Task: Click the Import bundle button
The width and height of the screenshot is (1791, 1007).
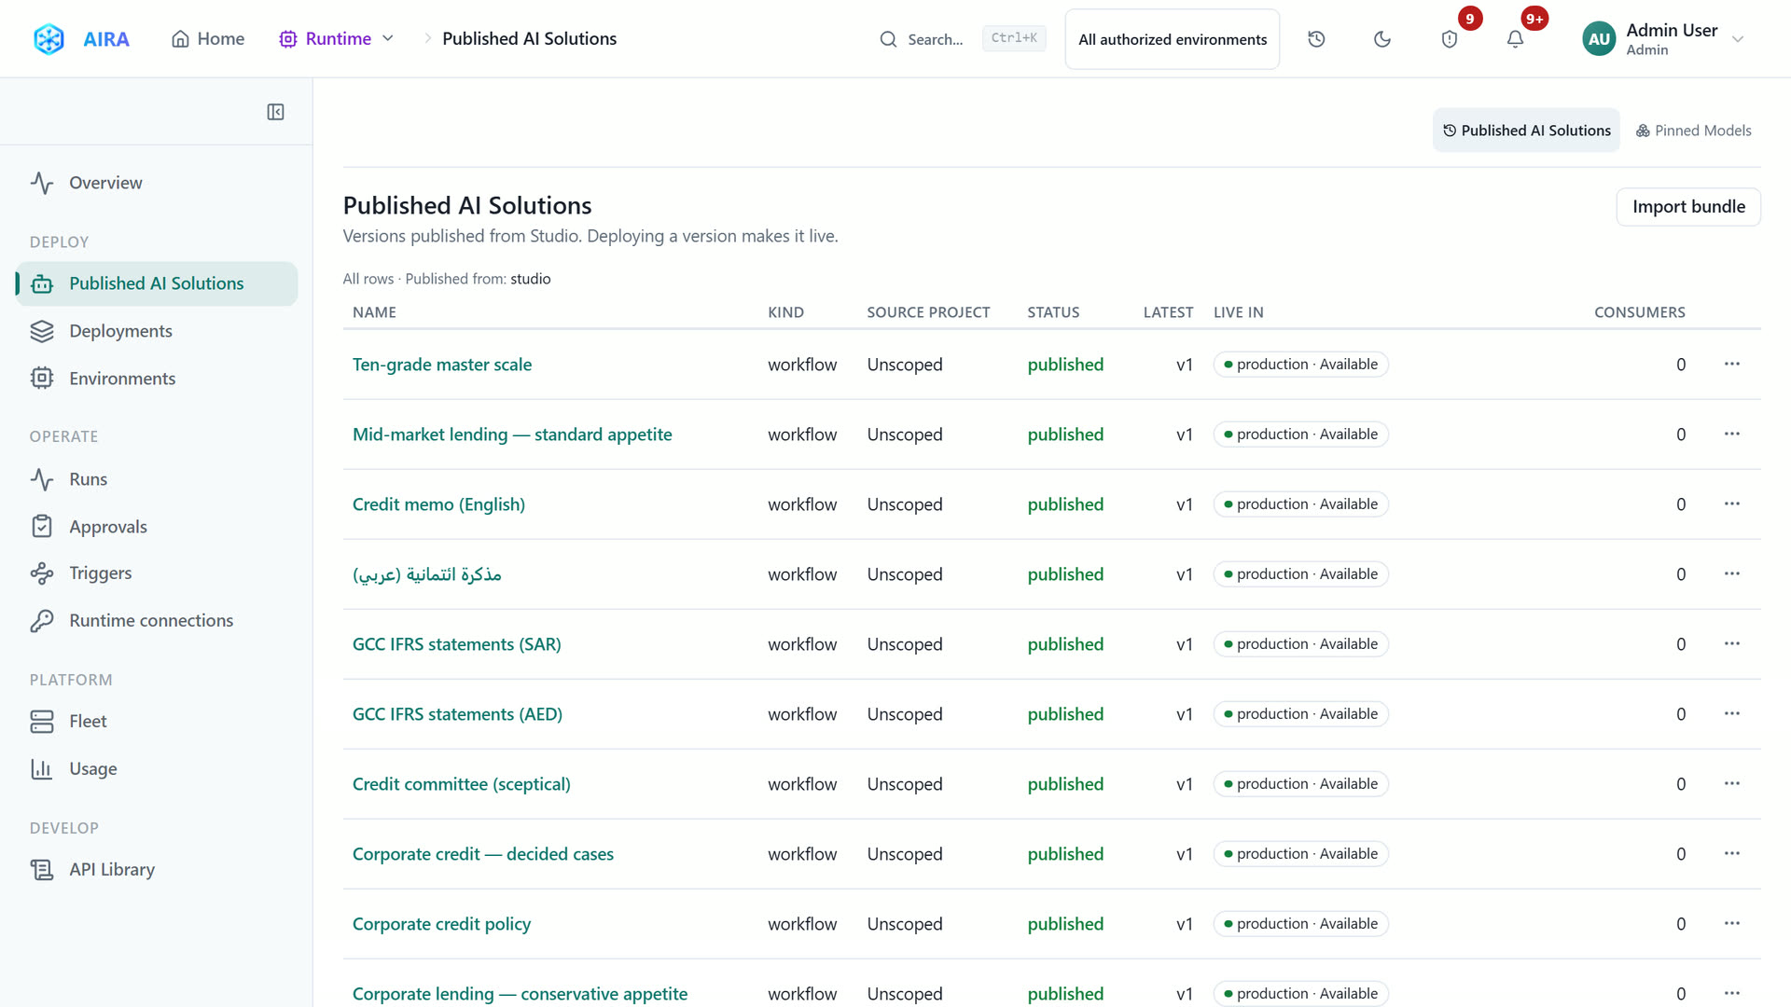Action: point(1688,207)
